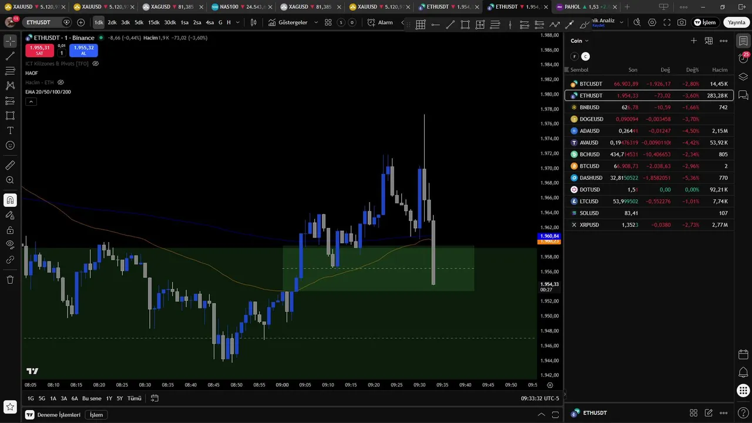Select the ruler measure tool
752x423 pixels.
10,166
